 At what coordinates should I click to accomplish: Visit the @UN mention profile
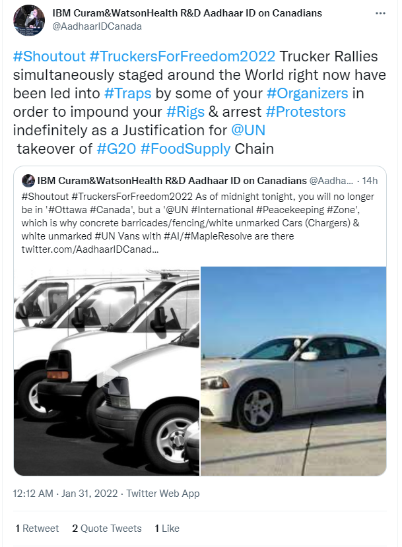click(x=248, y=131)
